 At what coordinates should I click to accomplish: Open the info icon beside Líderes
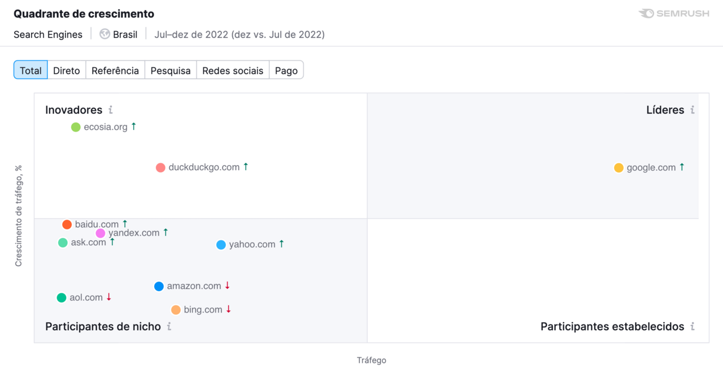(693, 110)
